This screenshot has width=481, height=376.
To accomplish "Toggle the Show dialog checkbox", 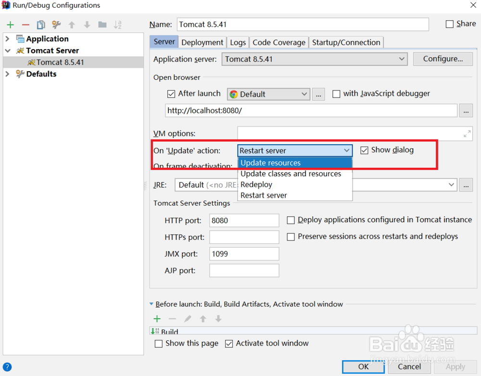I will 364,150.
